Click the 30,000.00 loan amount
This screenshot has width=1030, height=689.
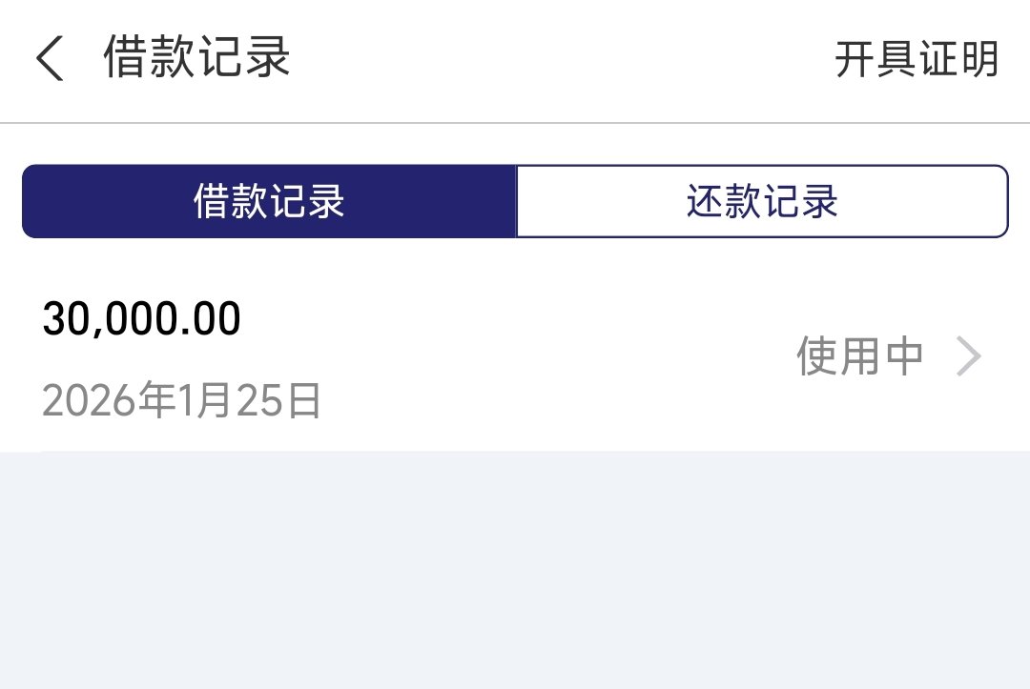click(x=141, y=319)
